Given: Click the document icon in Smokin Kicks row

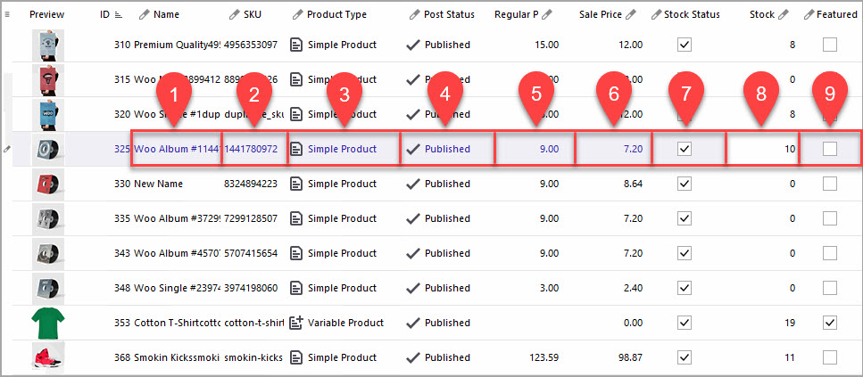Looking at the screenshot, I should click(x=297, y=357).
